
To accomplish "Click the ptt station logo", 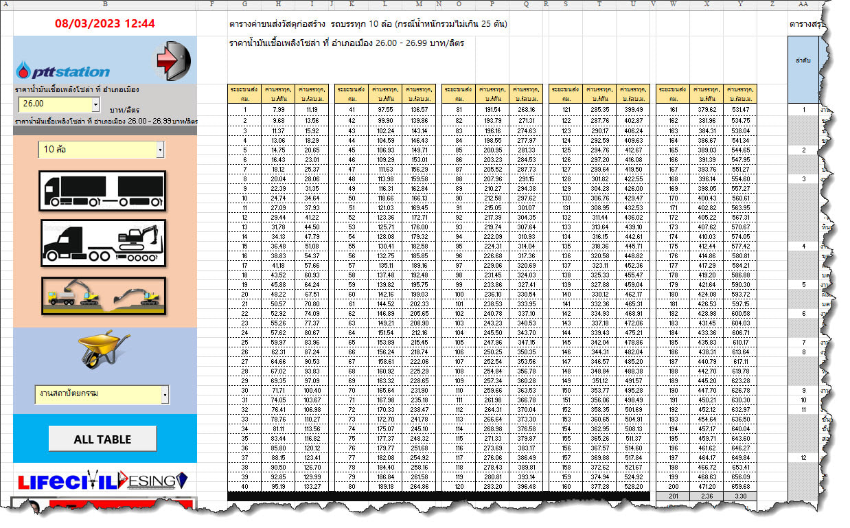I will 63,70.
